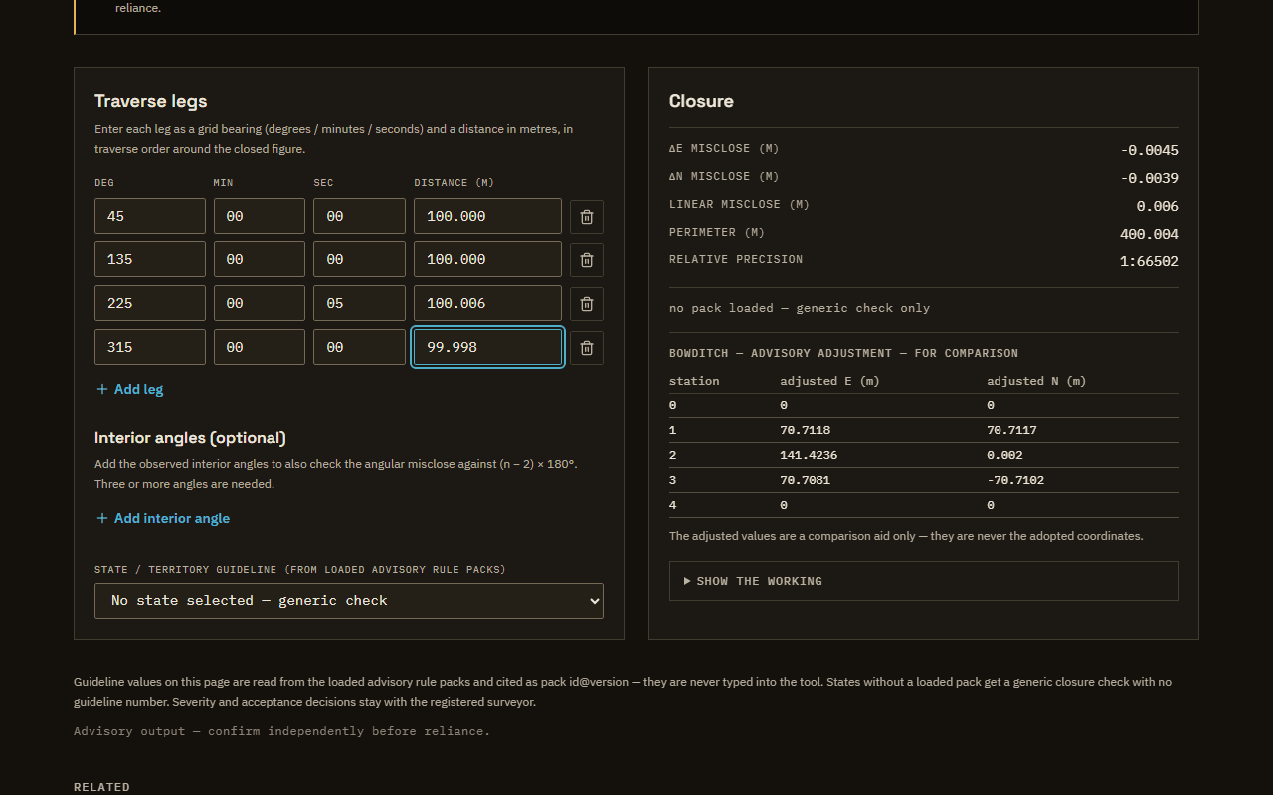The image size is (1273, 795).
Task: Click the 'adjusted N (m)' column header
Action: tap(1036, 381)
